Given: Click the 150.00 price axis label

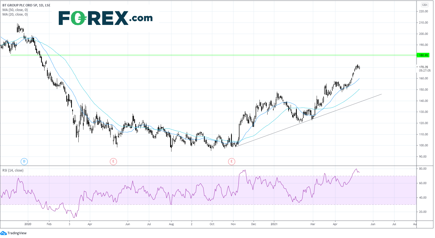Looking at the screenshot, I should pos(423,90).
